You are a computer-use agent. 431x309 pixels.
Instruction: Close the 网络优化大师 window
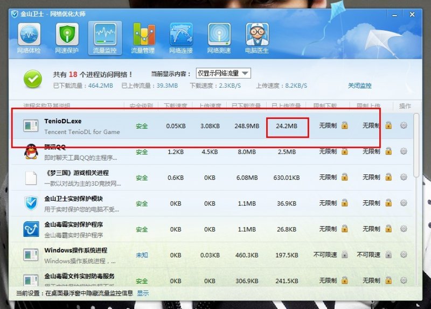click(412, 15)
